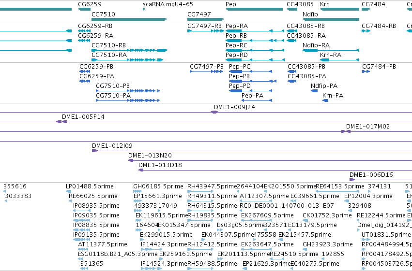Click the DME1-009J24 clone label

234,107
